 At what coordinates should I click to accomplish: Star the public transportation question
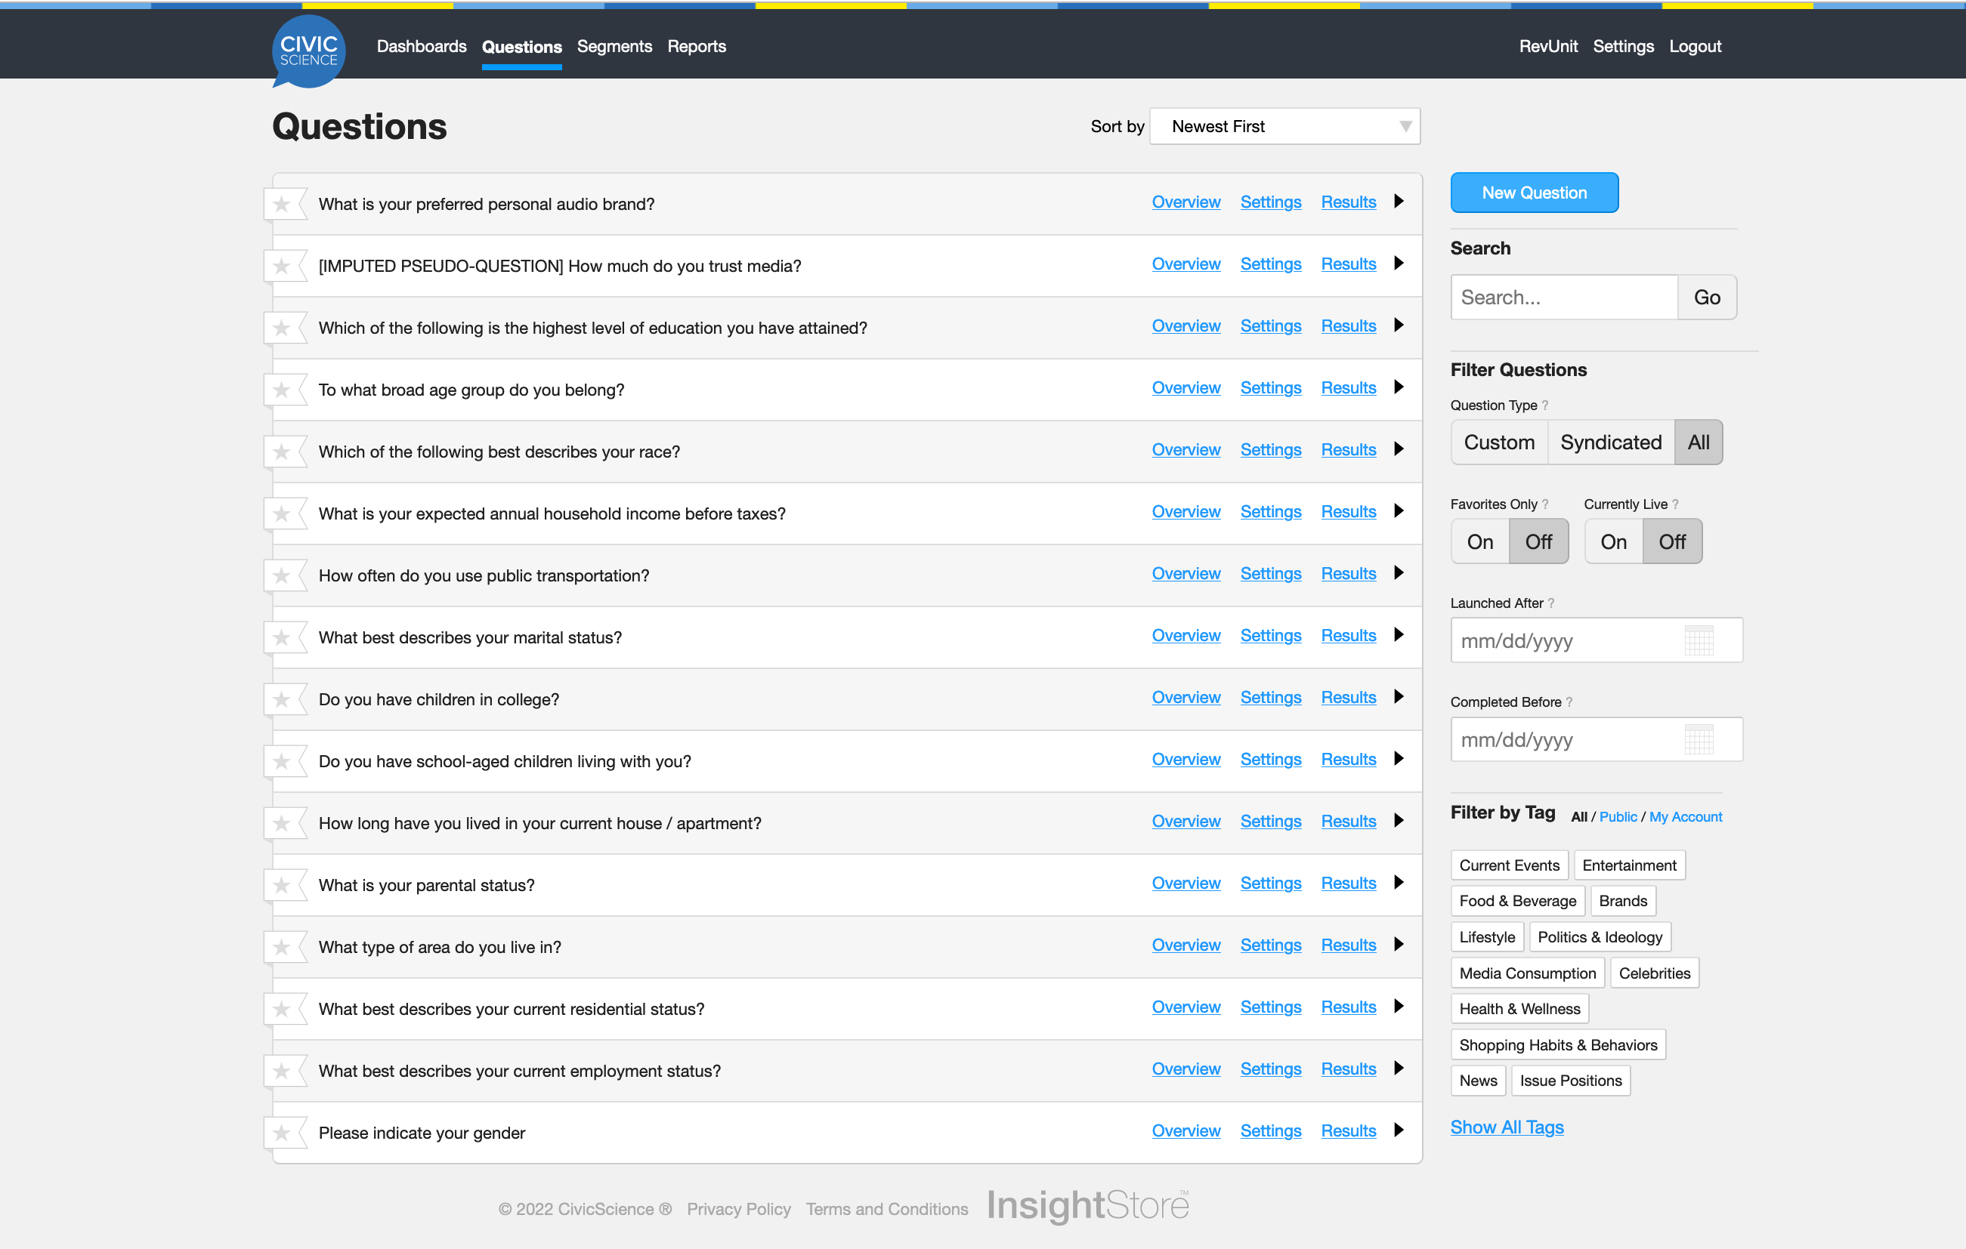(282, 575)
